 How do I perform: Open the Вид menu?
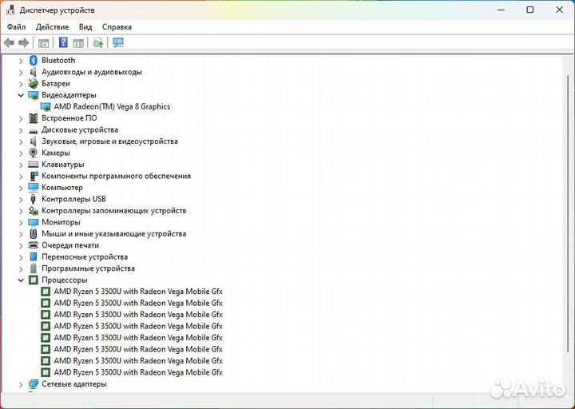coord(85,26)
